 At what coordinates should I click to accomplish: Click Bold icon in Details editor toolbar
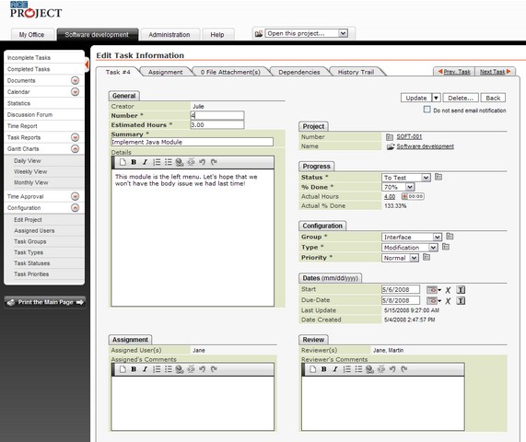click(134, 162)
